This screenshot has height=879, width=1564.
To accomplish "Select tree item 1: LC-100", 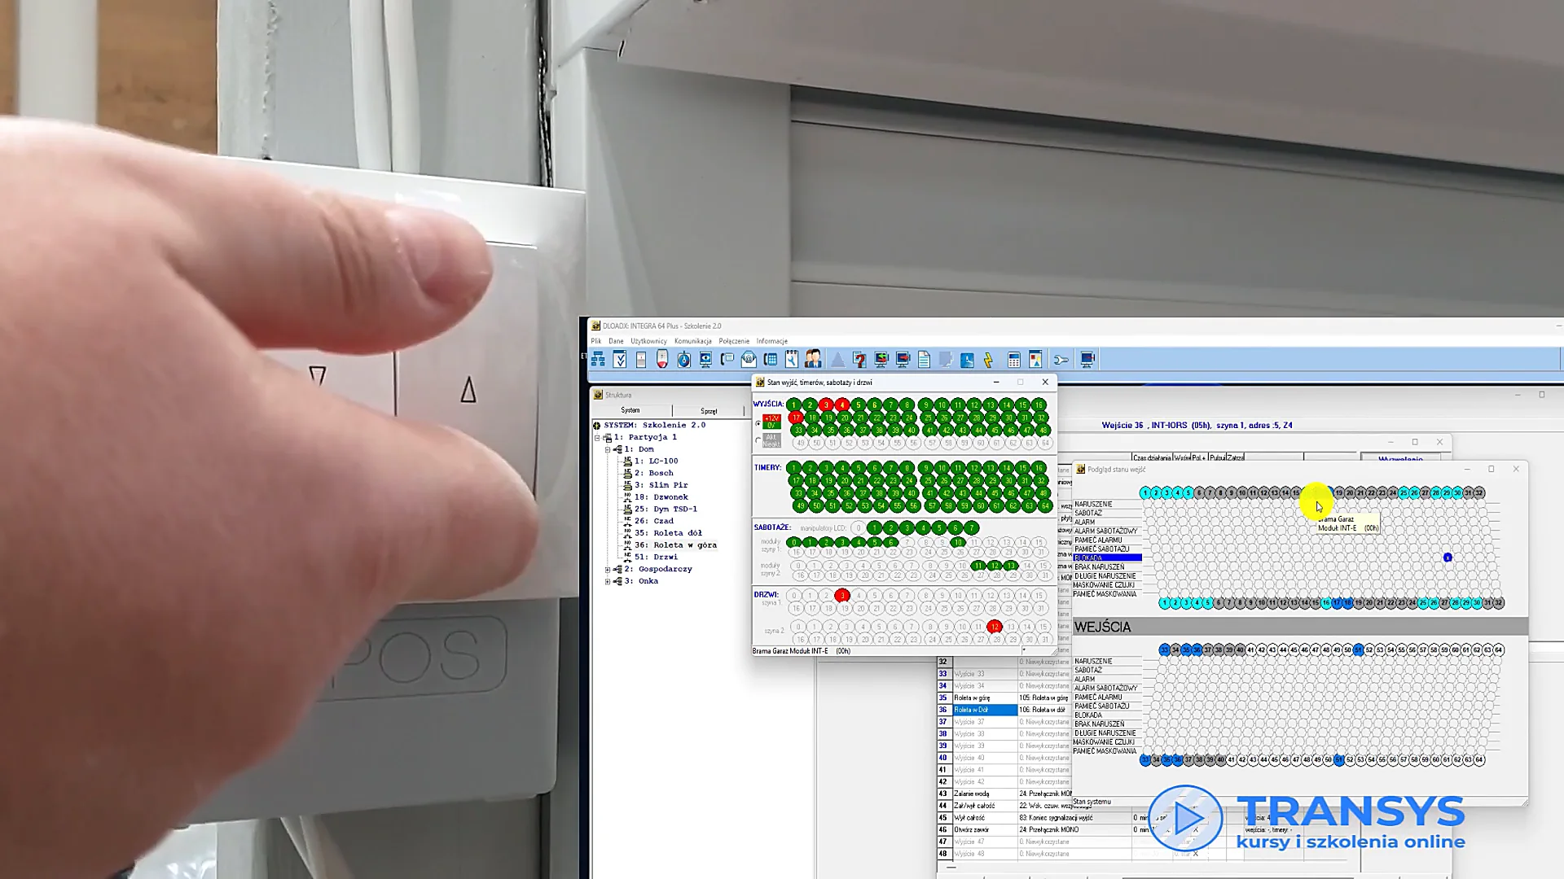I will point(657,461).
